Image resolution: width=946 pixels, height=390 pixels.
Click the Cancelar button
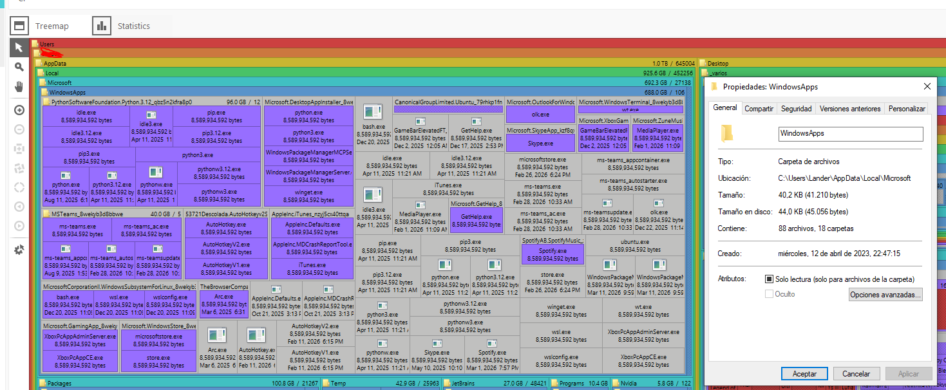point(856,374)
